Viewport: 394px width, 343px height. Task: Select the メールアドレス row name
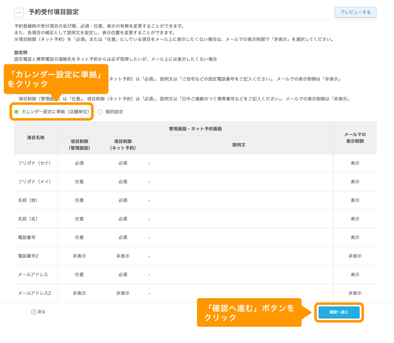click(33, 275)
